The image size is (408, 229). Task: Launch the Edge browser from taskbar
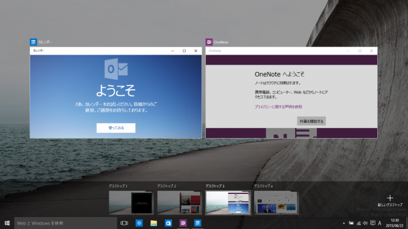[139, 223]
